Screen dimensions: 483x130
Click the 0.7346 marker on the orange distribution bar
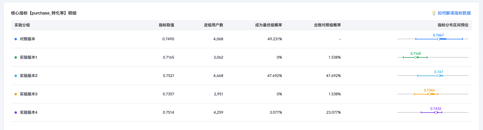coord(429,94)
